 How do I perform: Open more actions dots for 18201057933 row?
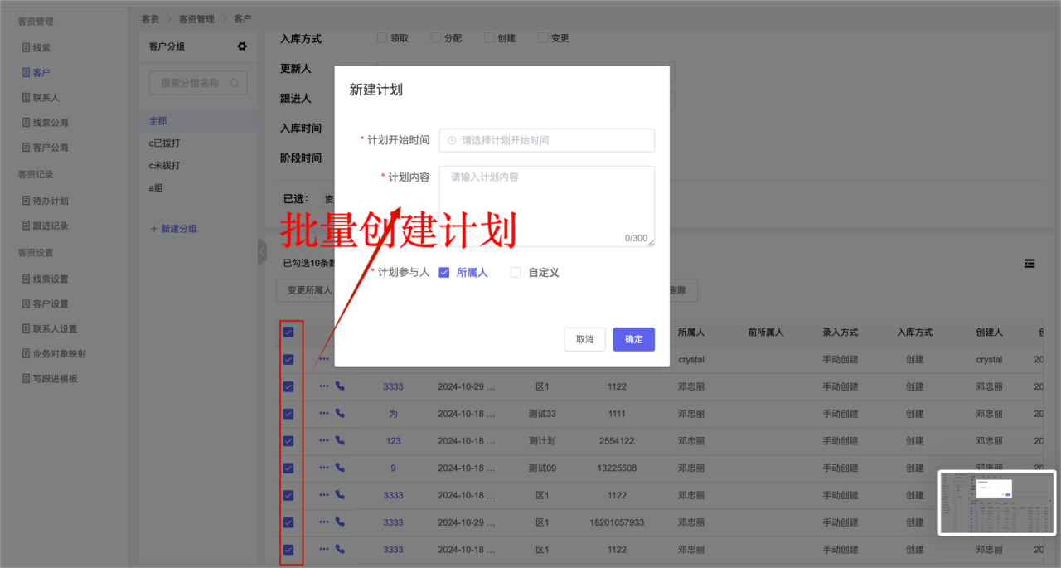(324, 522)
